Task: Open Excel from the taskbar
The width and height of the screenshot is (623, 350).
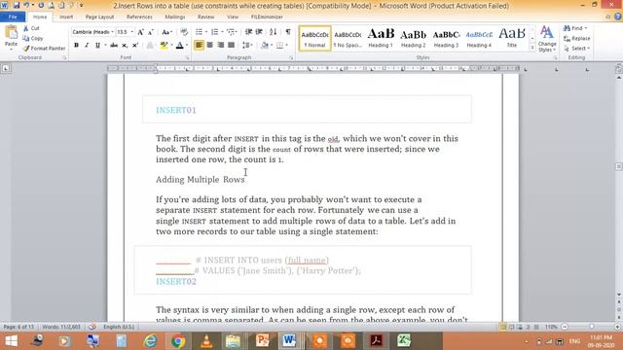Action: pos(404,341)
